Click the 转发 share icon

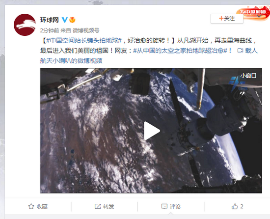coord(98,206)
